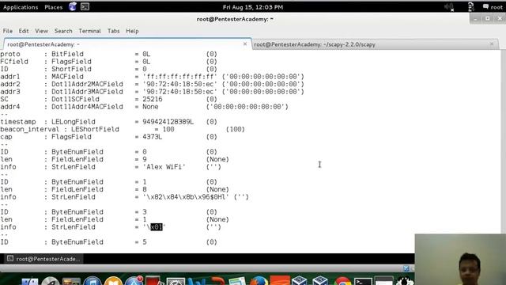
Task: Open the Edit menu
Action: point(24,31)
